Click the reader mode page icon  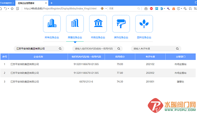(x=17, y=8)
